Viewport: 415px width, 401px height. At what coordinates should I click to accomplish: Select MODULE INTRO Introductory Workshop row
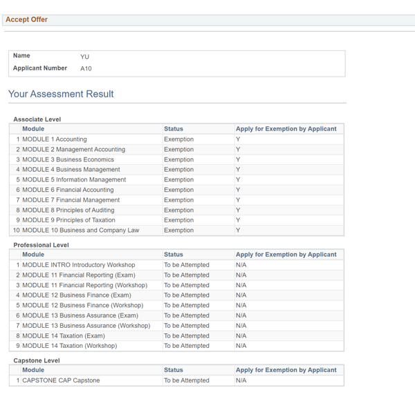(x=78, y=265)
